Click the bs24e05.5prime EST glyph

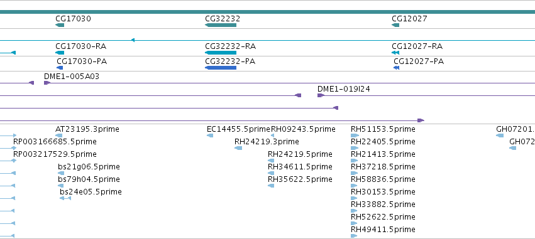65,198
